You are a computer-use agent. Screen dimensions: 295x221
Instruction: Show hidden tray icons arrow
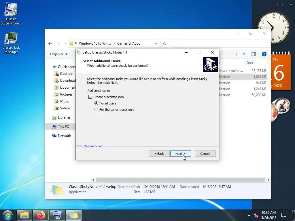[x=249, y=215]
